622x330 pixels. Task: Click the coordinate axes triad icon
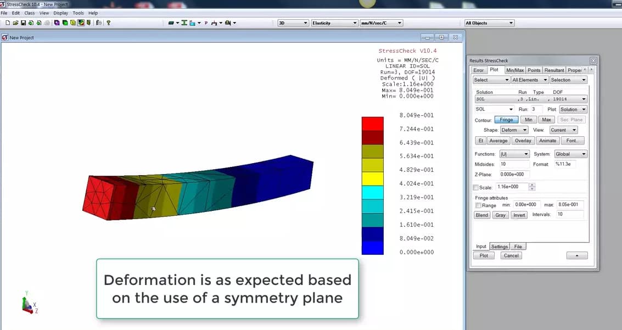click(26, 303)
